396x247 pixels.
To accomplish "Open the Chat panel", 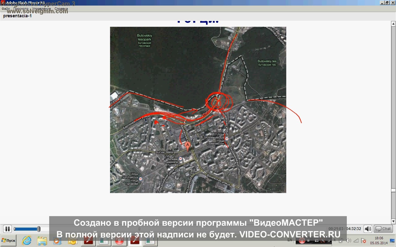I will (x=383, y=229).
